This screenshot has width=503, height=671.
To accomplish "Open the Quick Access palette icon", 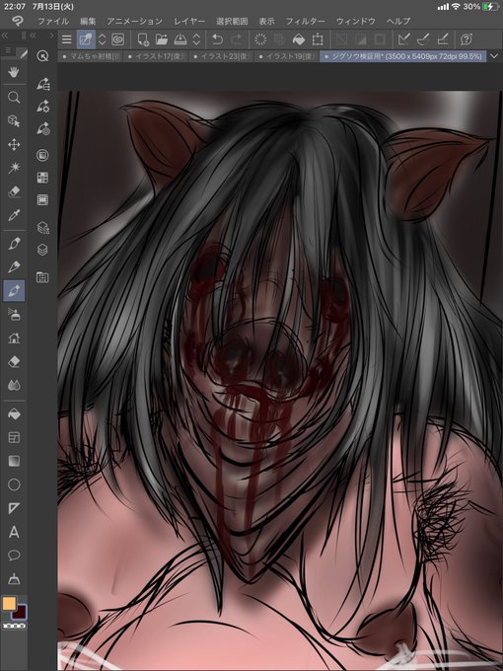I will [42, 55].
